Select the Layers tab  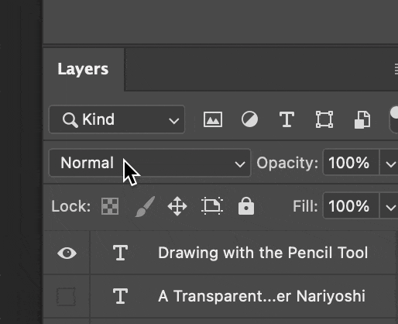coord(83,69)
